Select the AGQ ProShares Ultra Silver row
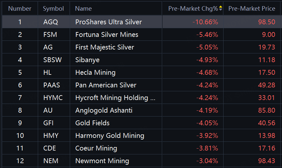This screenshot has width=282, height=168. [109, 22]
